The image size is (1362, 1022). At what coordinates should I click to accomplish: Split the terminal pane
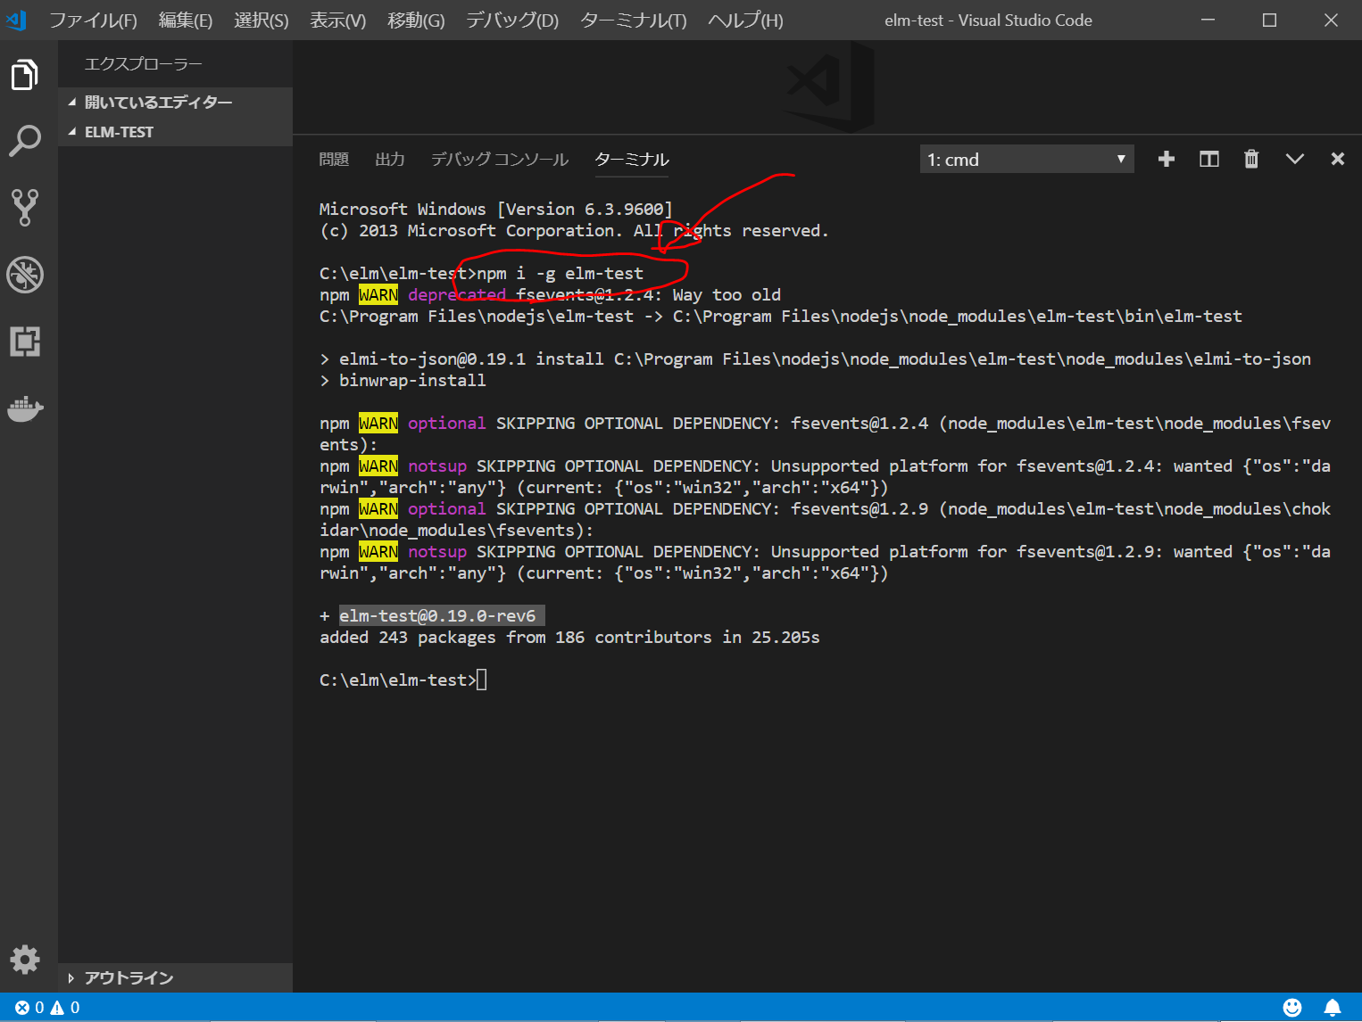(1208, 159)
